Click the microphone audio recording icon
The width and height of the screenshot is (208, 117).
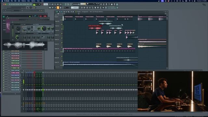point(106,4)
